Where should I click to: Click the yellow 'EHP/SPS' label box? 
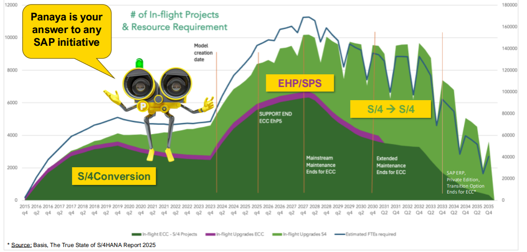click(300, 83)
